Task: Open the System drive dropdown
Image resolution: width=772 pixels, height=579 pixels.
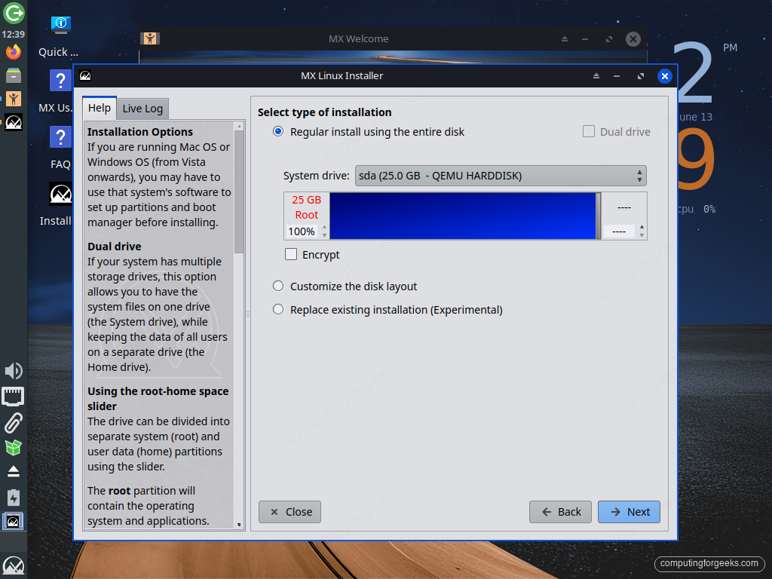Action: (x=501, y=176)
